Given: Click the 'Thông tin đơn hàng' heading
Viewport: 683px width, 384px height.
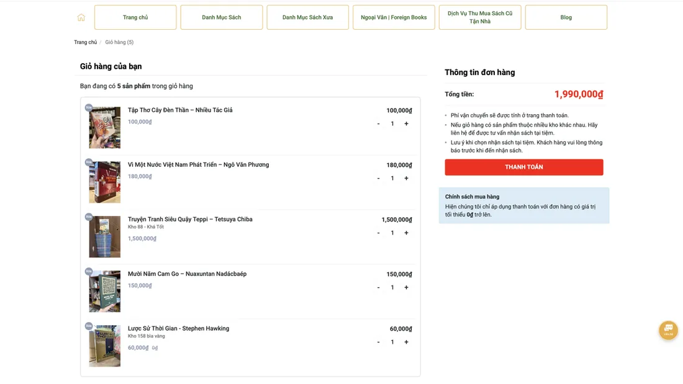Looking at the screenshot, I should (x=479, y=73).
